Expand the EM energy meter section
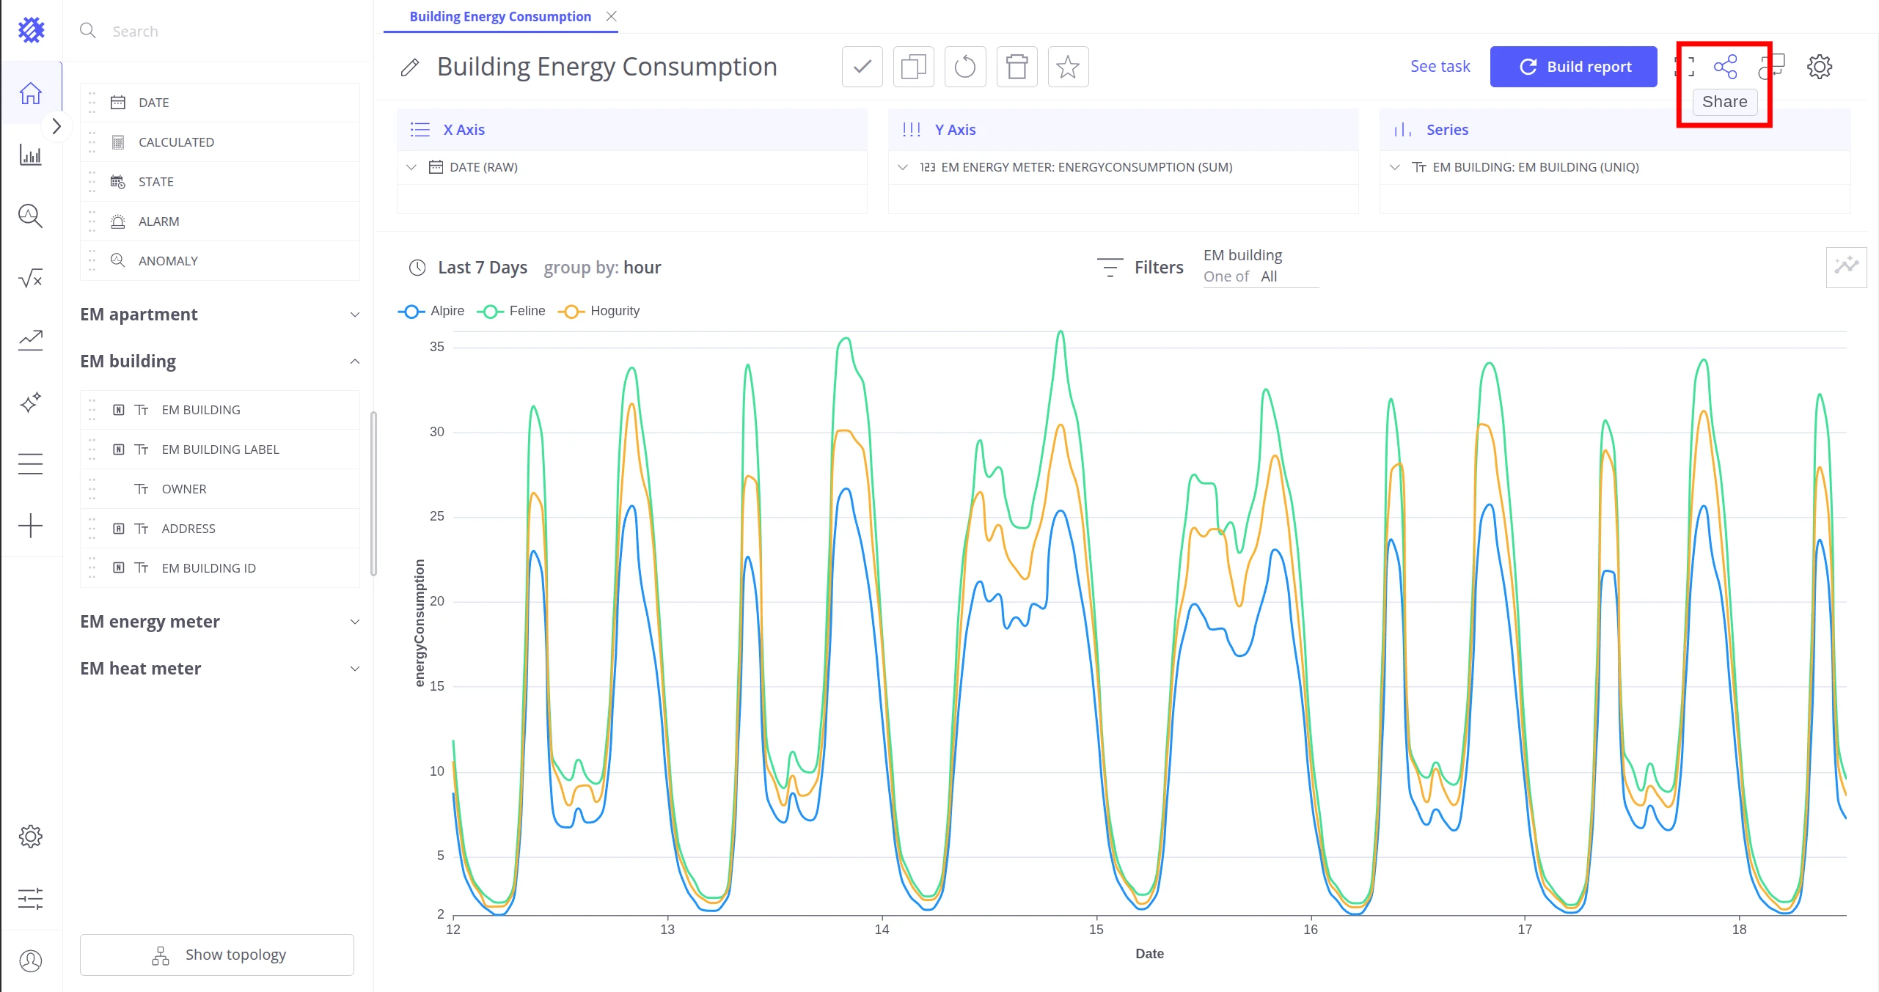Image resolution: width=1879 pixels, height=992 pixels. coord(220,622)
